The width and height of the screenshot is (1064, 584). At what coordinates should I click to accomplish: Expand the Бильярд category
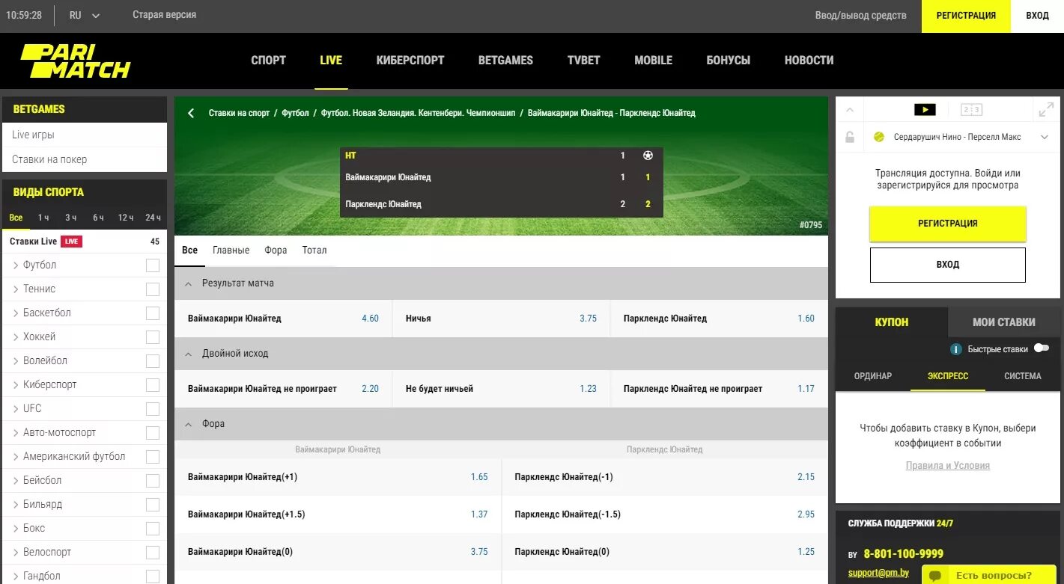[x=16, y=505]
